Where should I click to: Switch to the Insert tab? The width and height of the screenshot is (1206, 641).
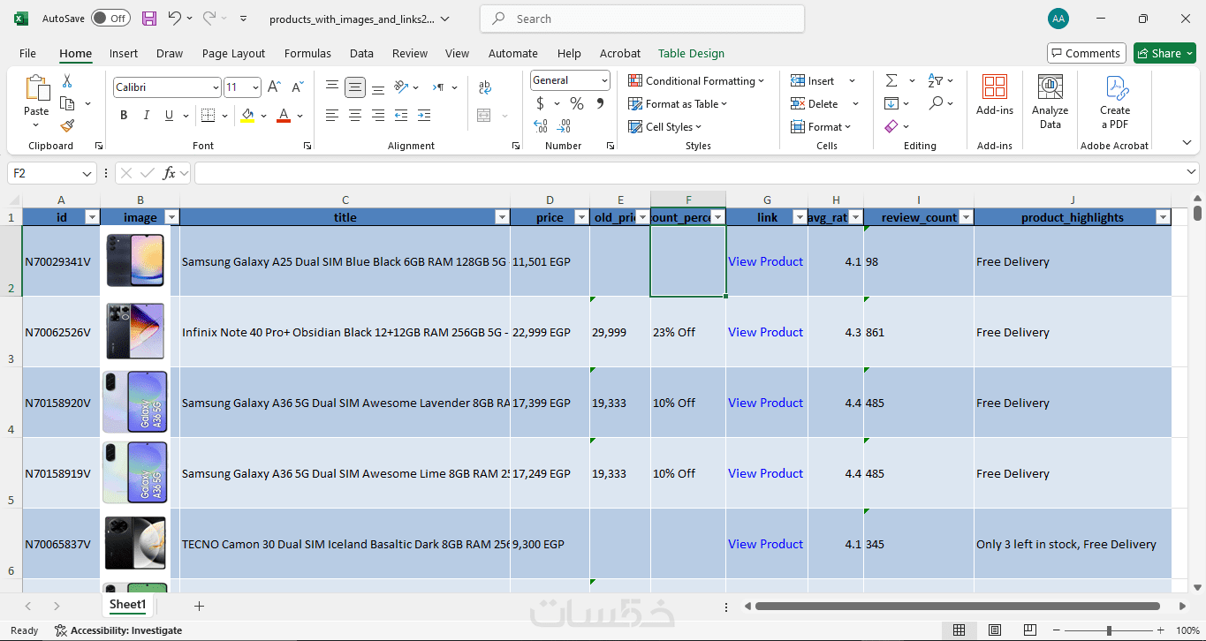point(124,53)
